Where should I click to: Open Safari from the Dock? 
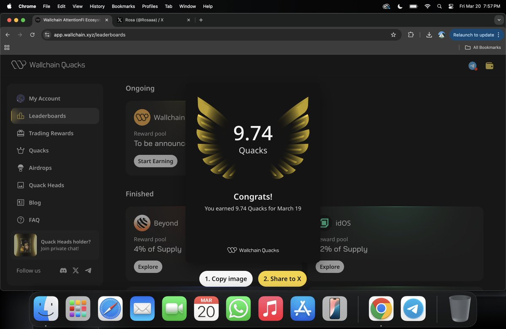coord(110,308)
